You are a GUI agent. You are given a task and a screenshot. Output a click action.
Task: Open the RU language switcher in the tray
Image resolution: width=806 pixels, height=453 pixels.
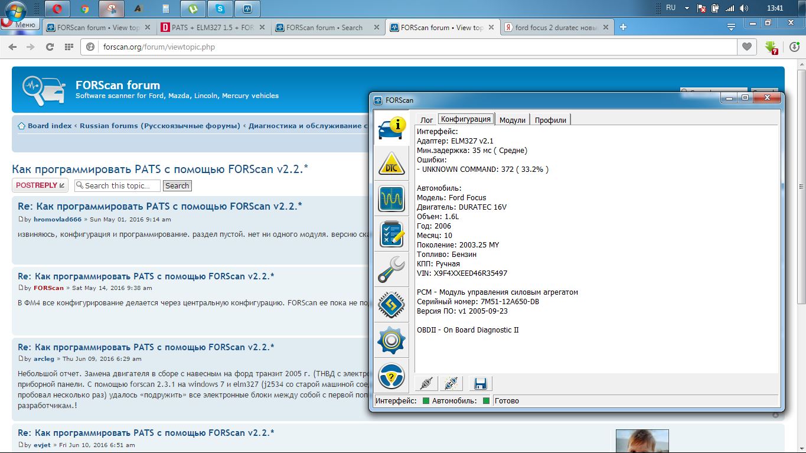pos(671,8)
